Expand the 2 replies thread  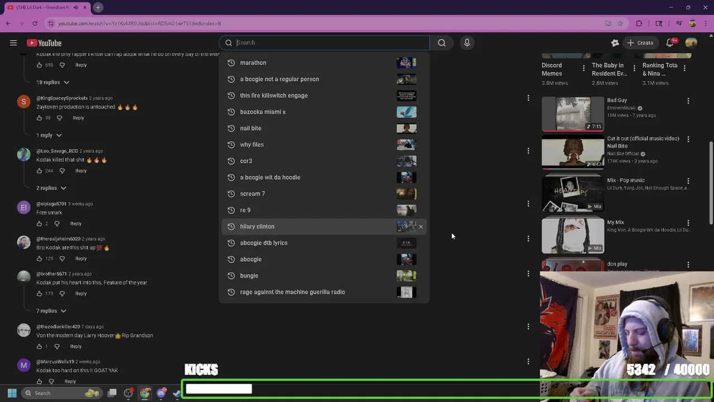[51, 188]
